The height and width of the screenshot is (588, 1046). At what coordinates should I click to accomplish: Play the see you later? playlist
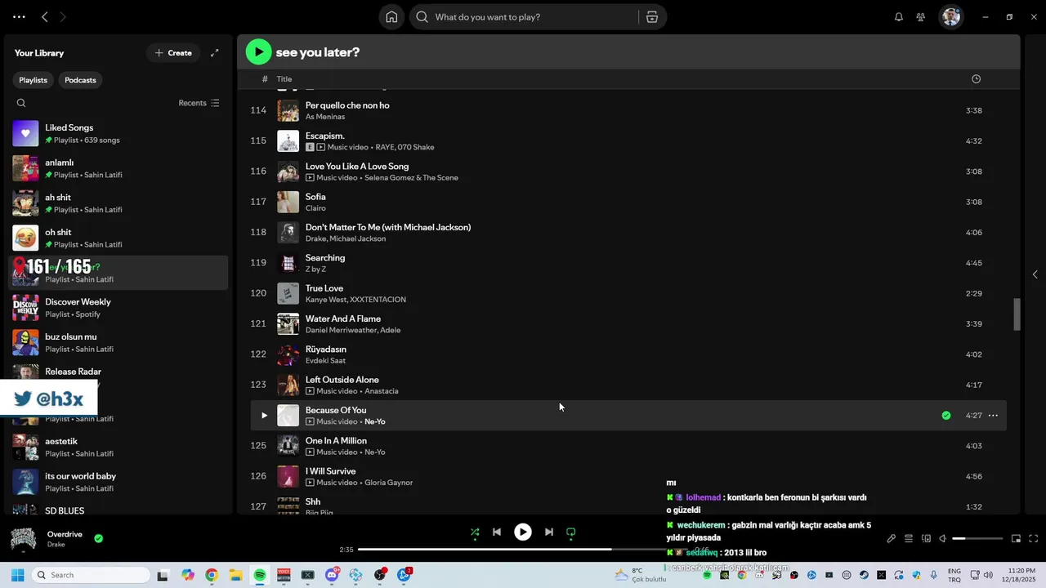pos(258,52)
